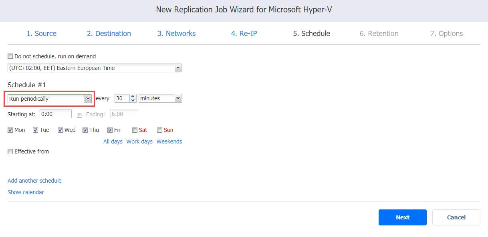Screen dimensions: 488x237
Task: Select the Work days shortcut
Action: coord(139,141)
